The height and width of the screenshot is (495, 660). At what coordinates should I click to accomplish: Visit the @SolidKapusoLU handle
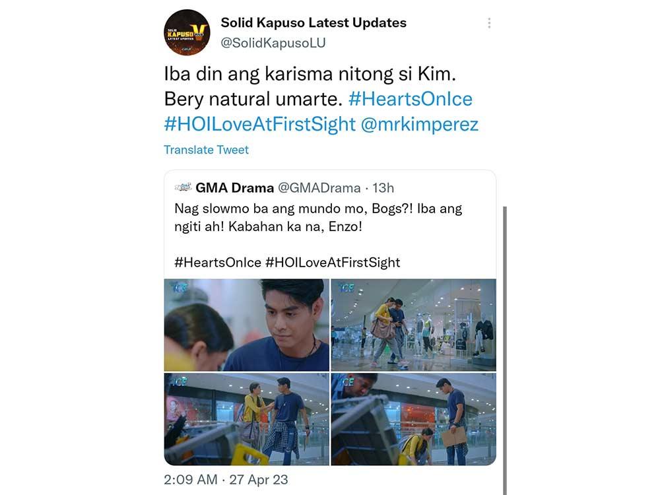tap(273, 43)
